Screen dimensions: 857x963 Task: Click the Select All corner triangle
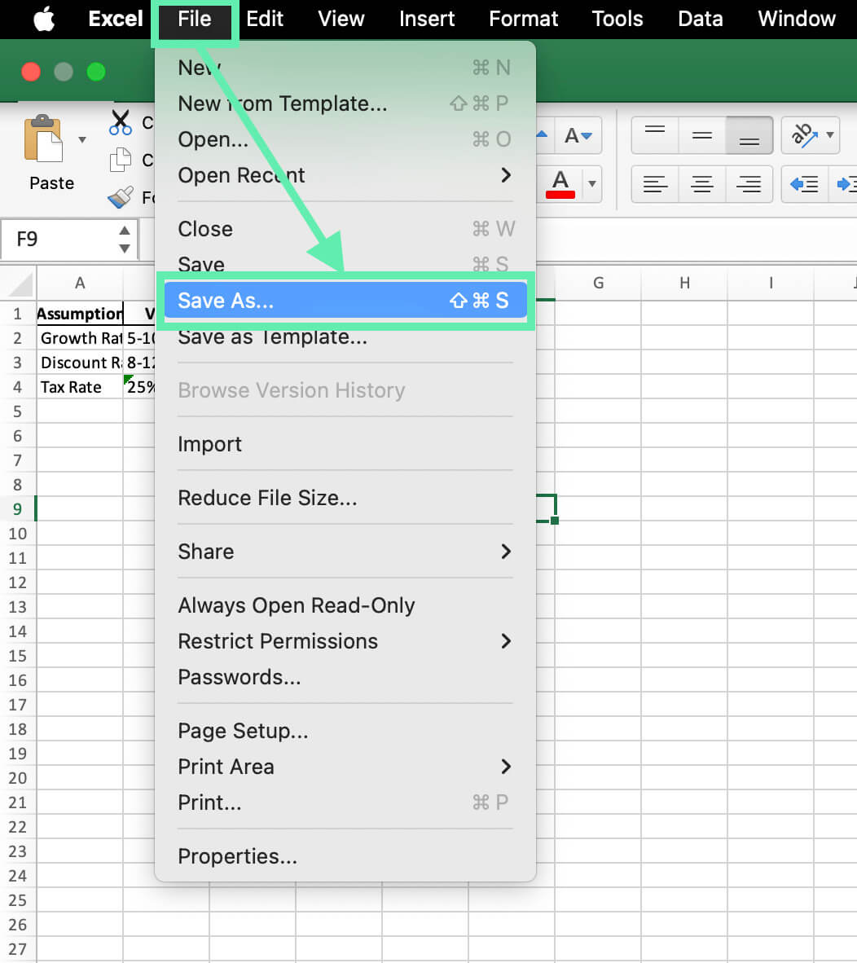pyautogui.click(x=21, y=284)
